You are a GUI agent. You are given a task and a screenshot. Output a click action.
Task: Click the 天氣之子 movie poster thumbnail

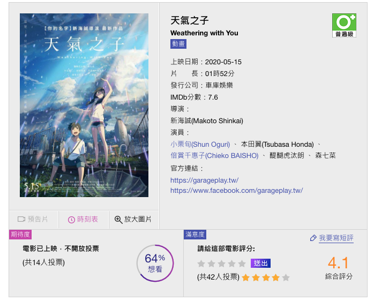point(84,105)
